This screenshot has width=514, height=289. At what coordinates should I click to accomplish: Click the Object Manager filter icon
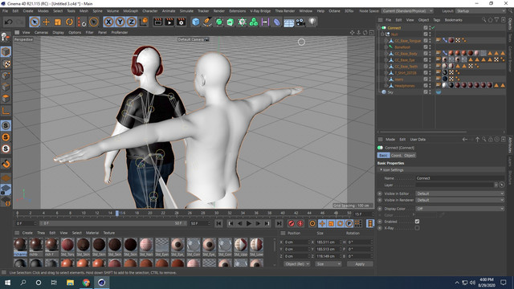tap(496, 20)
